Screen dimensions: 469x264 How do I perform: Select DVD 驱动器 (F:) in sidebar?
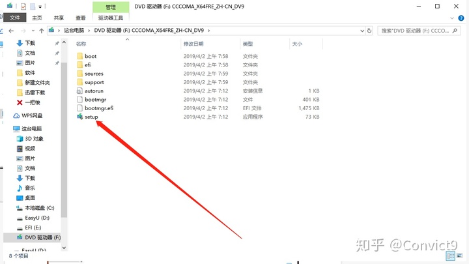pyautogui.click(x=32, y=237)
